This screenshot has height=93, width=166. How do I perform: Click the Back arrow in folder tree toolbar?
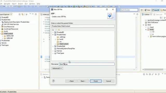[x=56, y=30]
